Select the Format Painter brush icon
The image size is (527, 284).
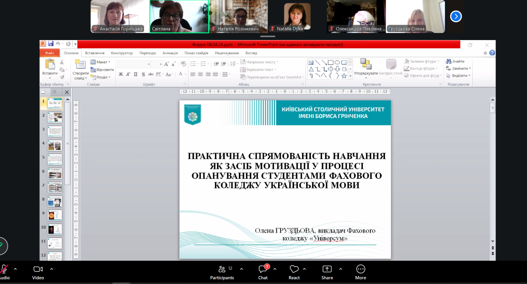[x=62, y=77]
